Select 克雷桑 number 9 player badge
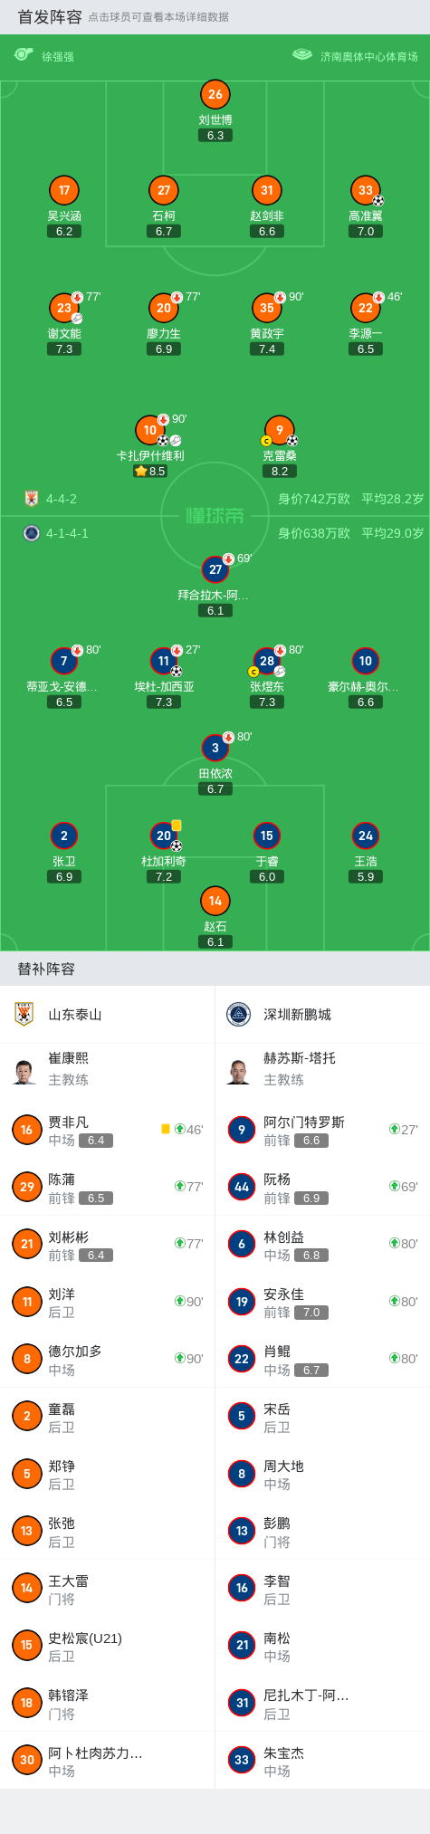Screen dimensions: 430x1834 point(280,430)
